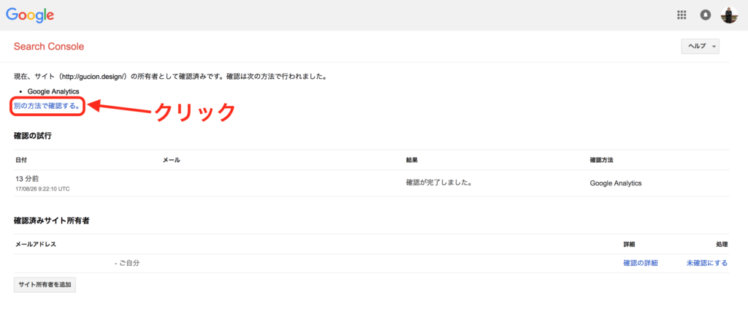Select the ご自分 owner row

point(127,263)
